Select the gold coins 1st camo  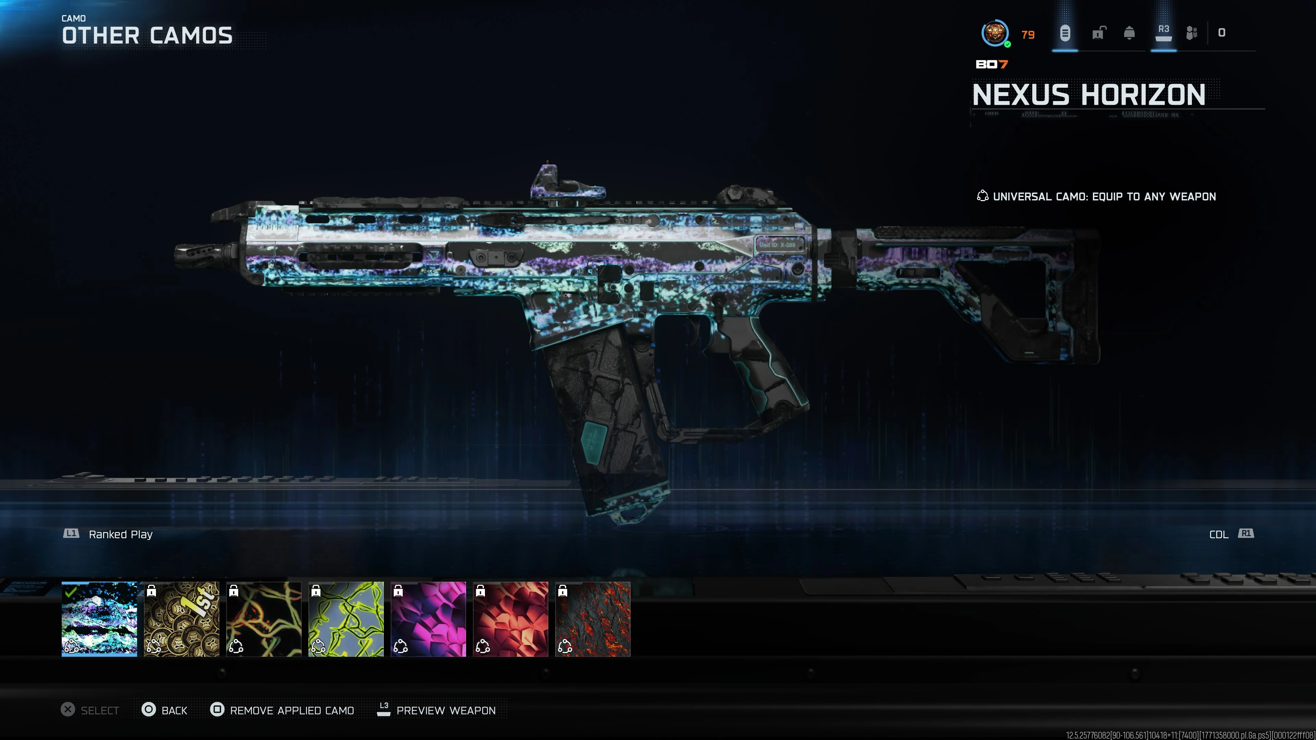click(182, 619)
